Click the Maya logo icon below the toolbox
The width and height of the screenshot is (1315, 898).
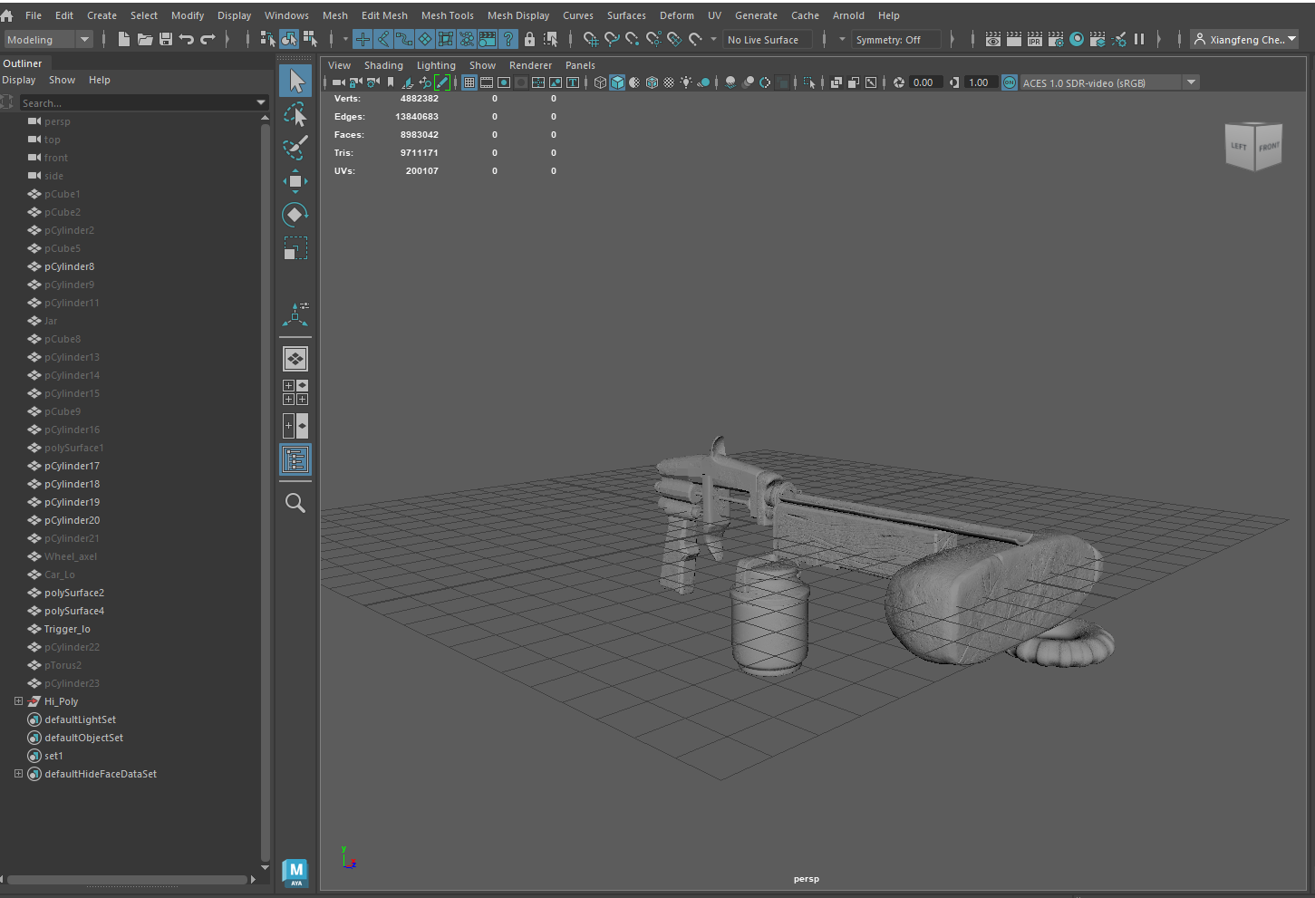pyautogui.click(x=295, y=873)
